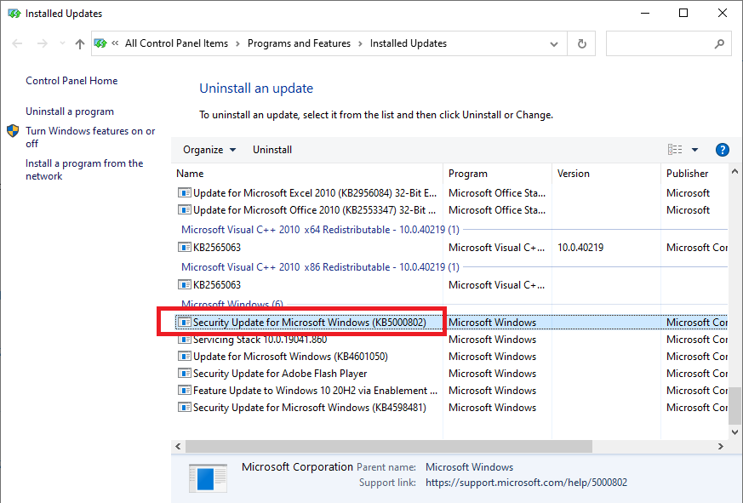Viewport: 743px width, 503px height.
Task: Sort by the Publisher column header
Action: click(x=694, y=174)
